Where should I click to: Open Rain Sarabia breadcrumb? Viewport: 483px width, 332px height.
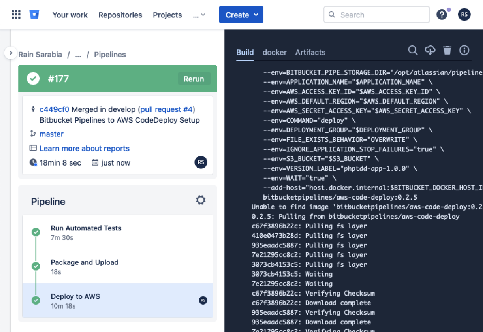click(40, 55)
